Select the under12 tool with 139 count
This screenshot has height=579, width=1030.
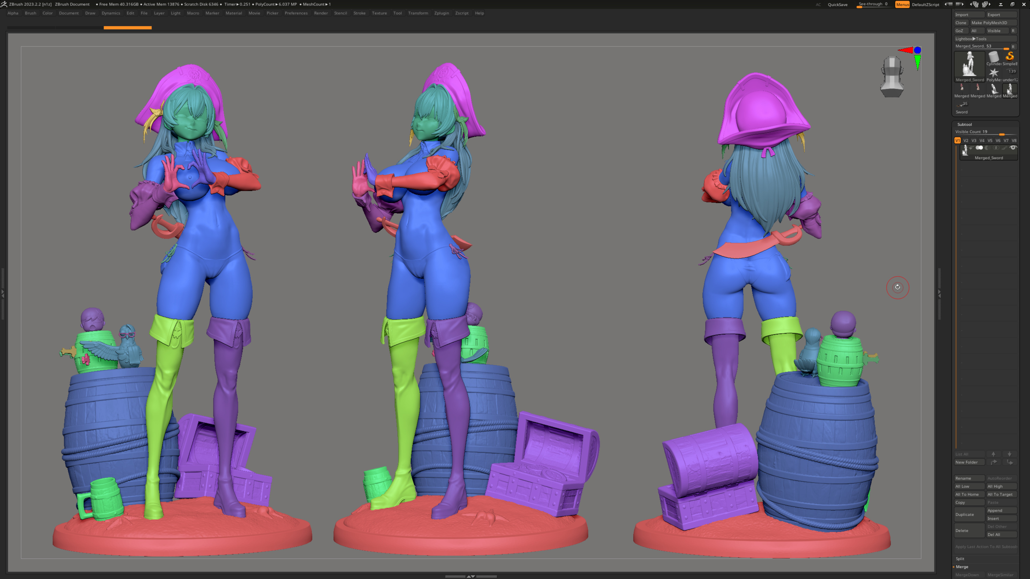(x=1010, y=74)
